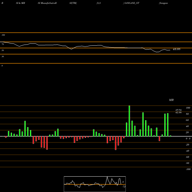The image size is (192, 192).
Task: Click the '40' axis label on MR chart
Action: click(187, 126)
